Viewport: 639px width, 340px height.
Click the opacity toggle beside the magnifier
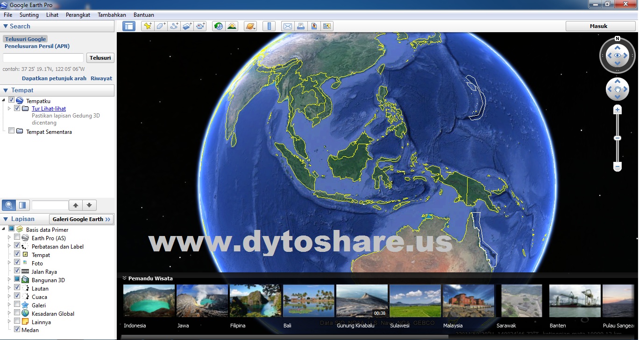(23, 205)
